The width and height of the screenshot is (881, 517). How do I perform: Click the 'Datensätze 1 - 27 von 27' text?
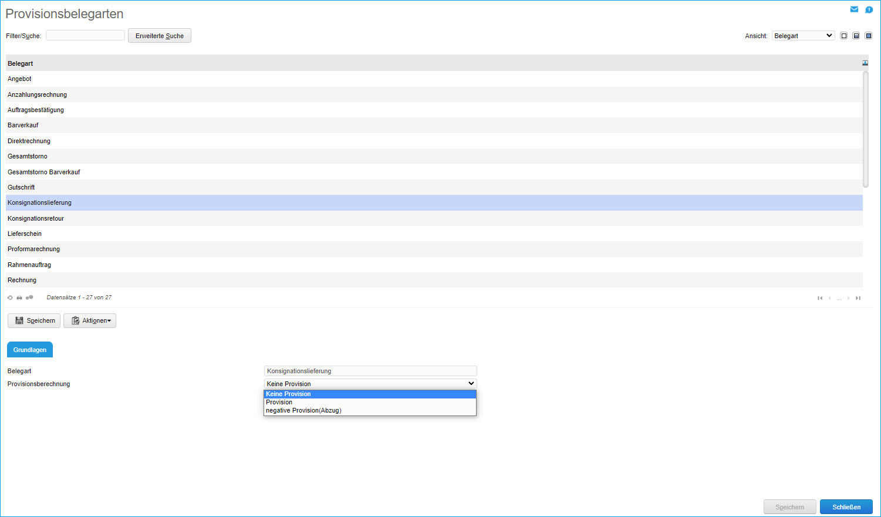coord(79,298)
